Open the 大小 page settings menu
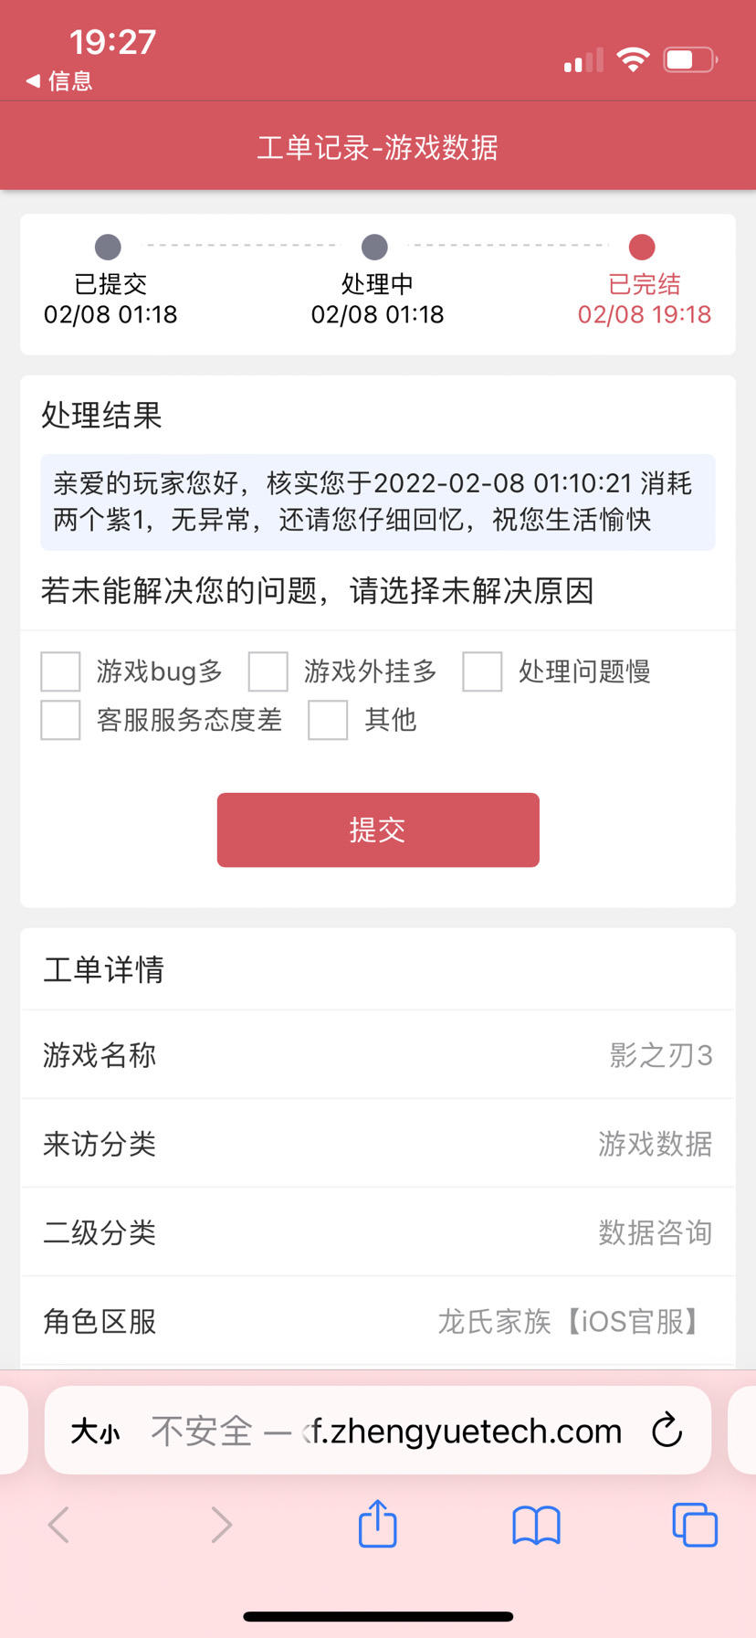This screenshot has height=1638, width=756. (x=95, y=1431)
